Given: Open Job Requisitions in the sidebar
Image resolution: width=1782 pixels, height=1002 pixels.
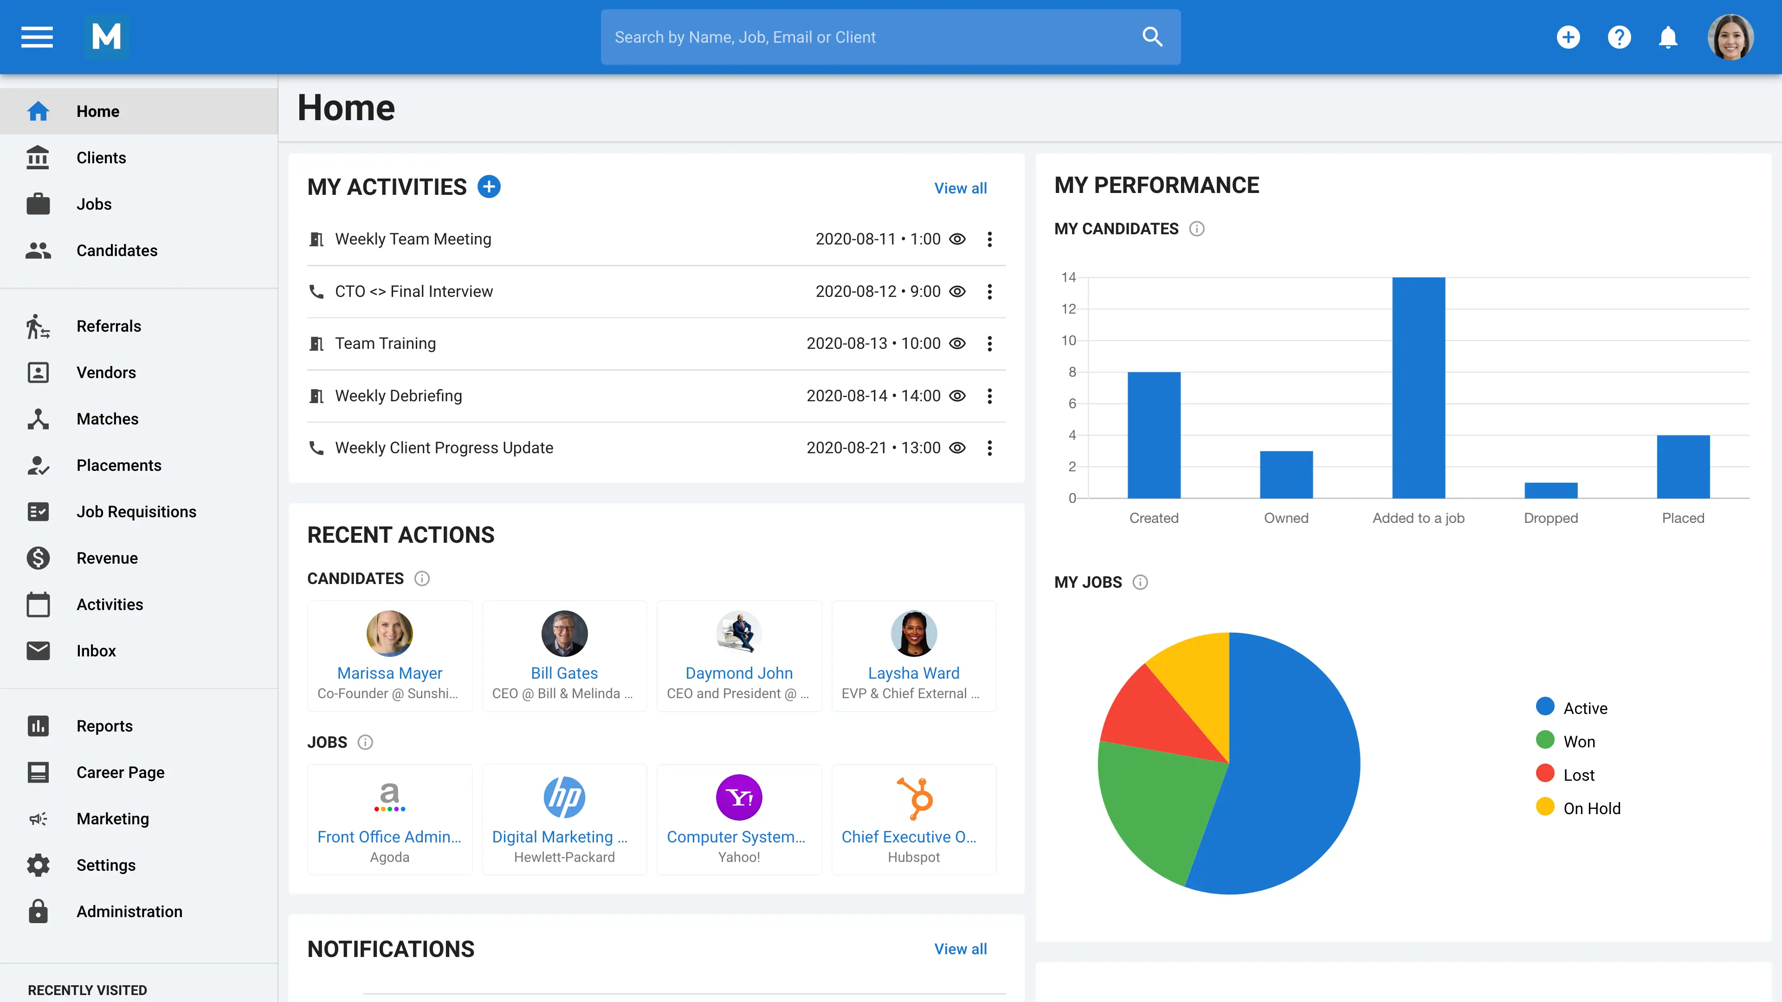Looking at the screenshot, I should pos(136,512).
